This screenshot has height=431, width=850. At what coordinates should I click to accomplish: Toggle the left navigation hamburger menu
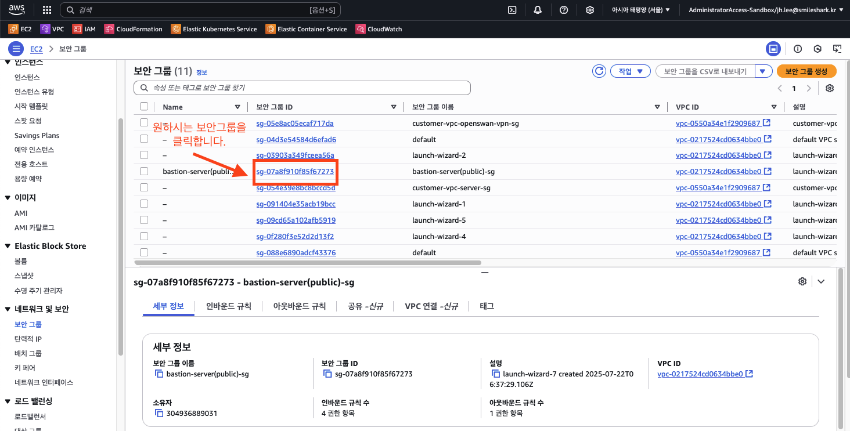click(16, 49)
